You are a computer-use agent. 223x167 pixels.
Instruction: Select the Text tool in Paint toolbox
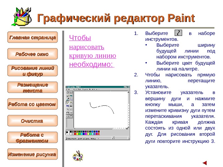71,106
